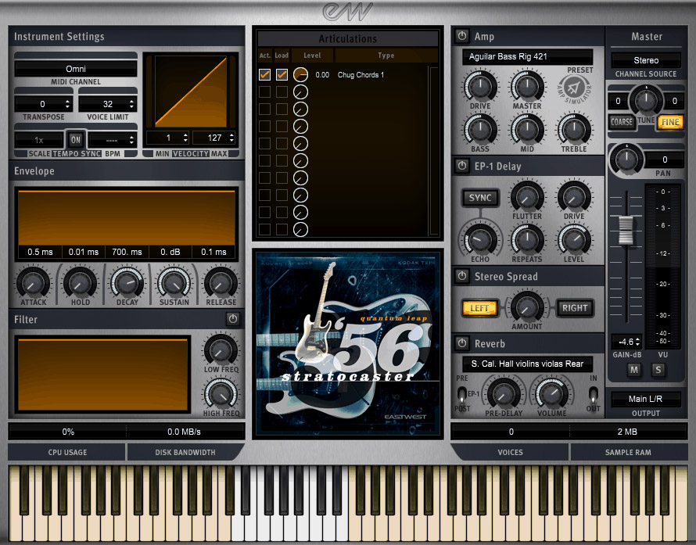This screenshot has width=696, height=545.
Task: Toggle the Stereo Spread power icon
Action: (x=461, y=276)
